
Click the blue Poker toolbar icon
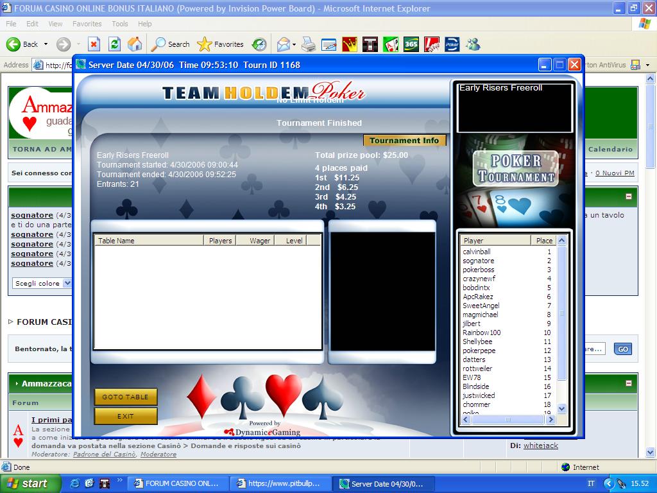[x=452, y=44]
